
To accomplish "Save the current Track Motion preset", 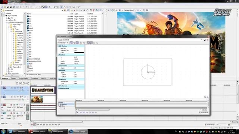I will point(205,40).
